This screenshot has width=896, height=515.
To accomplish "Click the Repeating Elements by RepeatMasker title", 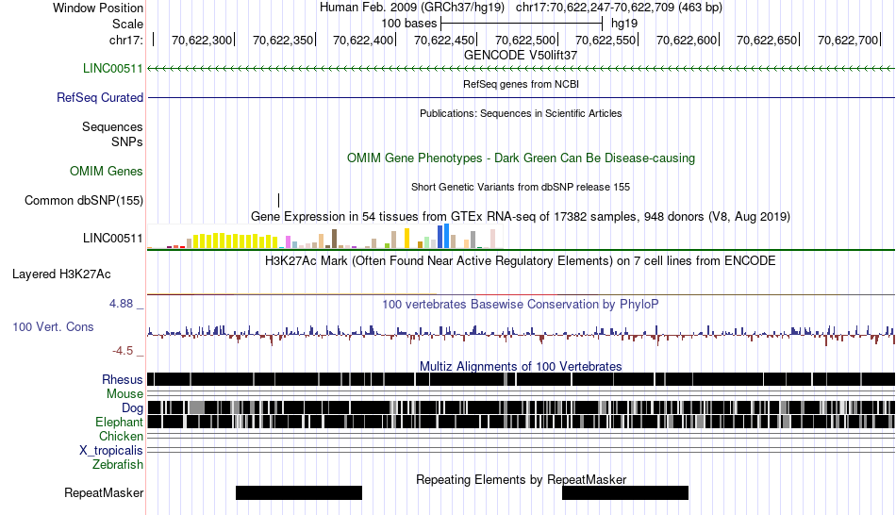I will tap(521, 479).
